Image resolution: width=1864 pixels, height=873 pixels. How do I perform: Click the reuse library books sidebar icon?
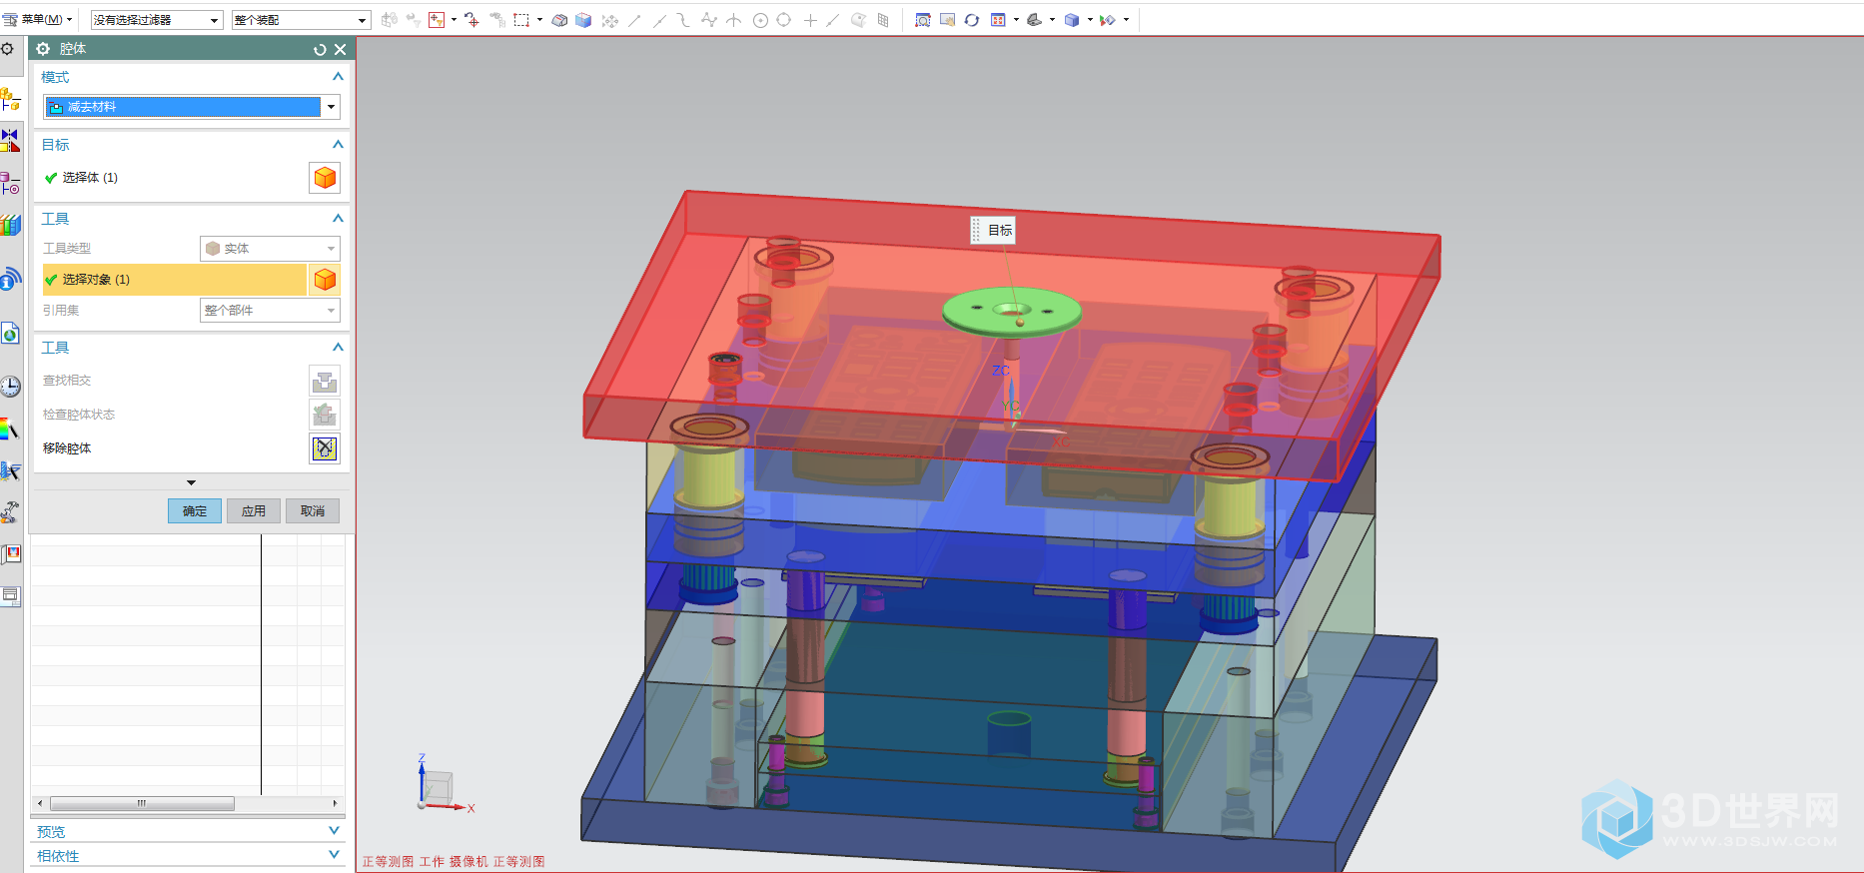click(x=10, y=226)
